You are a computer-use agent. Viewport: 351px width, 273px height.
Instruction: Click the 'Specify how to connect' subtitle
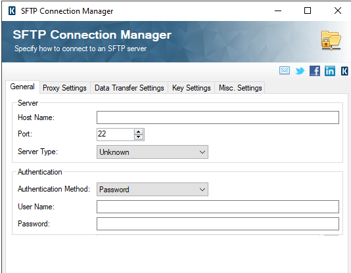(81, 49)
